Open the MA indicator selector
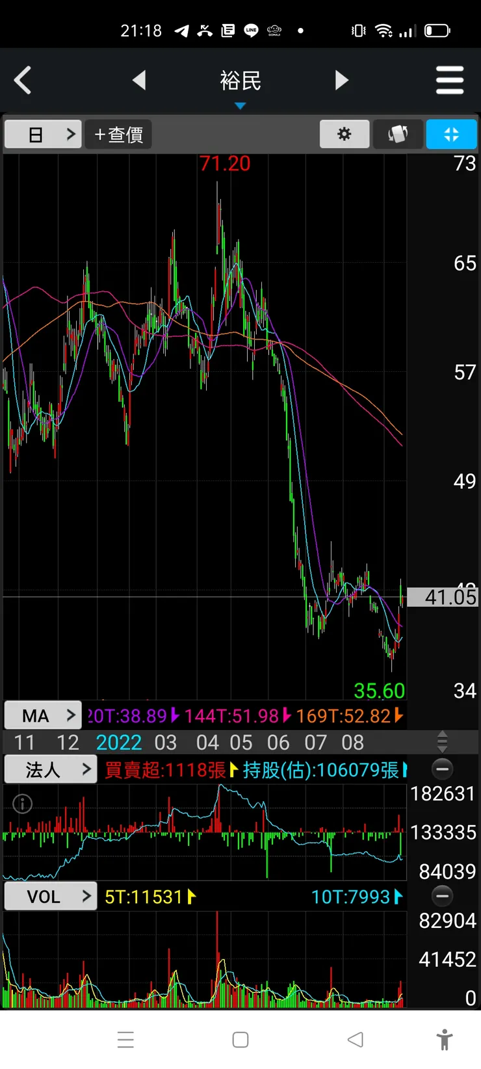The width and height of the screenshot is (481, 1069). click(x=43, y=715)
